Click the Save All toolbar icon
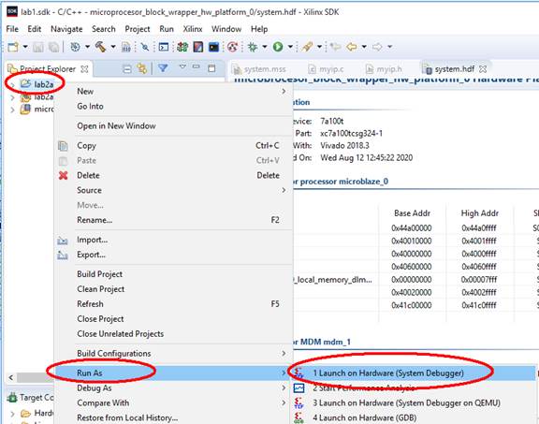Viewport: 539px width, 424px height. [x=53, y=47]
